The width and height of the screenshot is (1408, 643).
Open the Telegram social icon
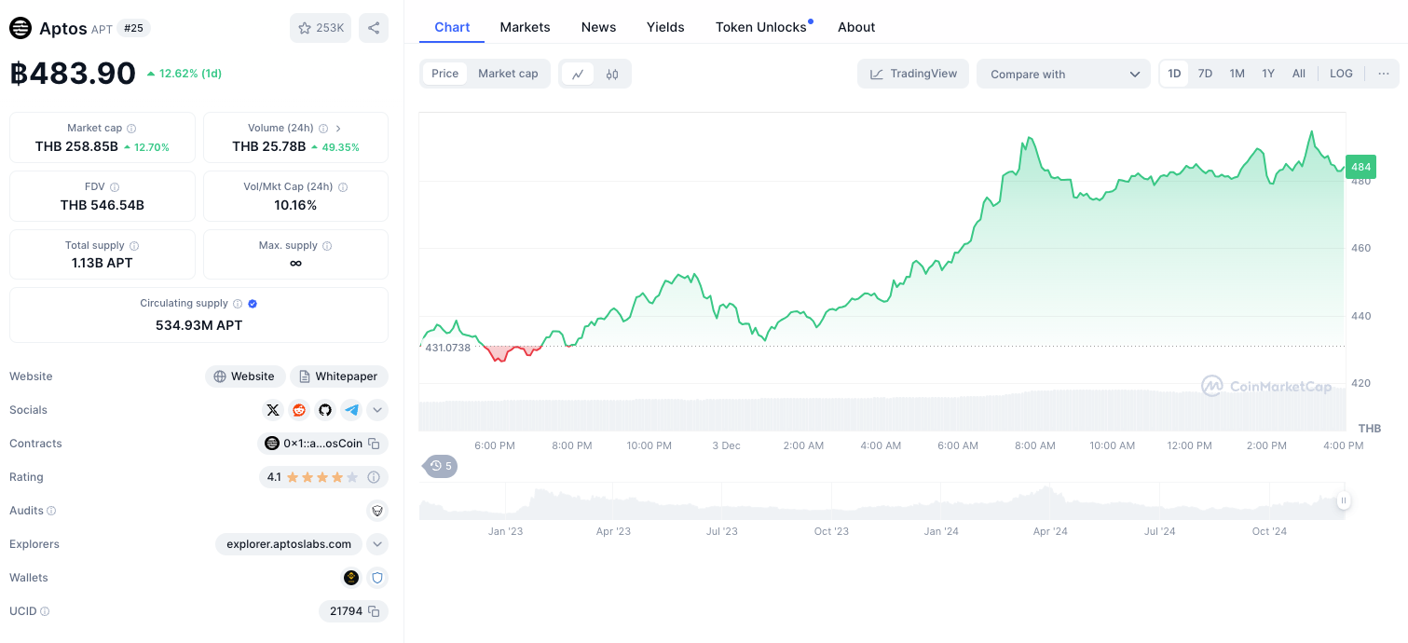coord(351,410)
